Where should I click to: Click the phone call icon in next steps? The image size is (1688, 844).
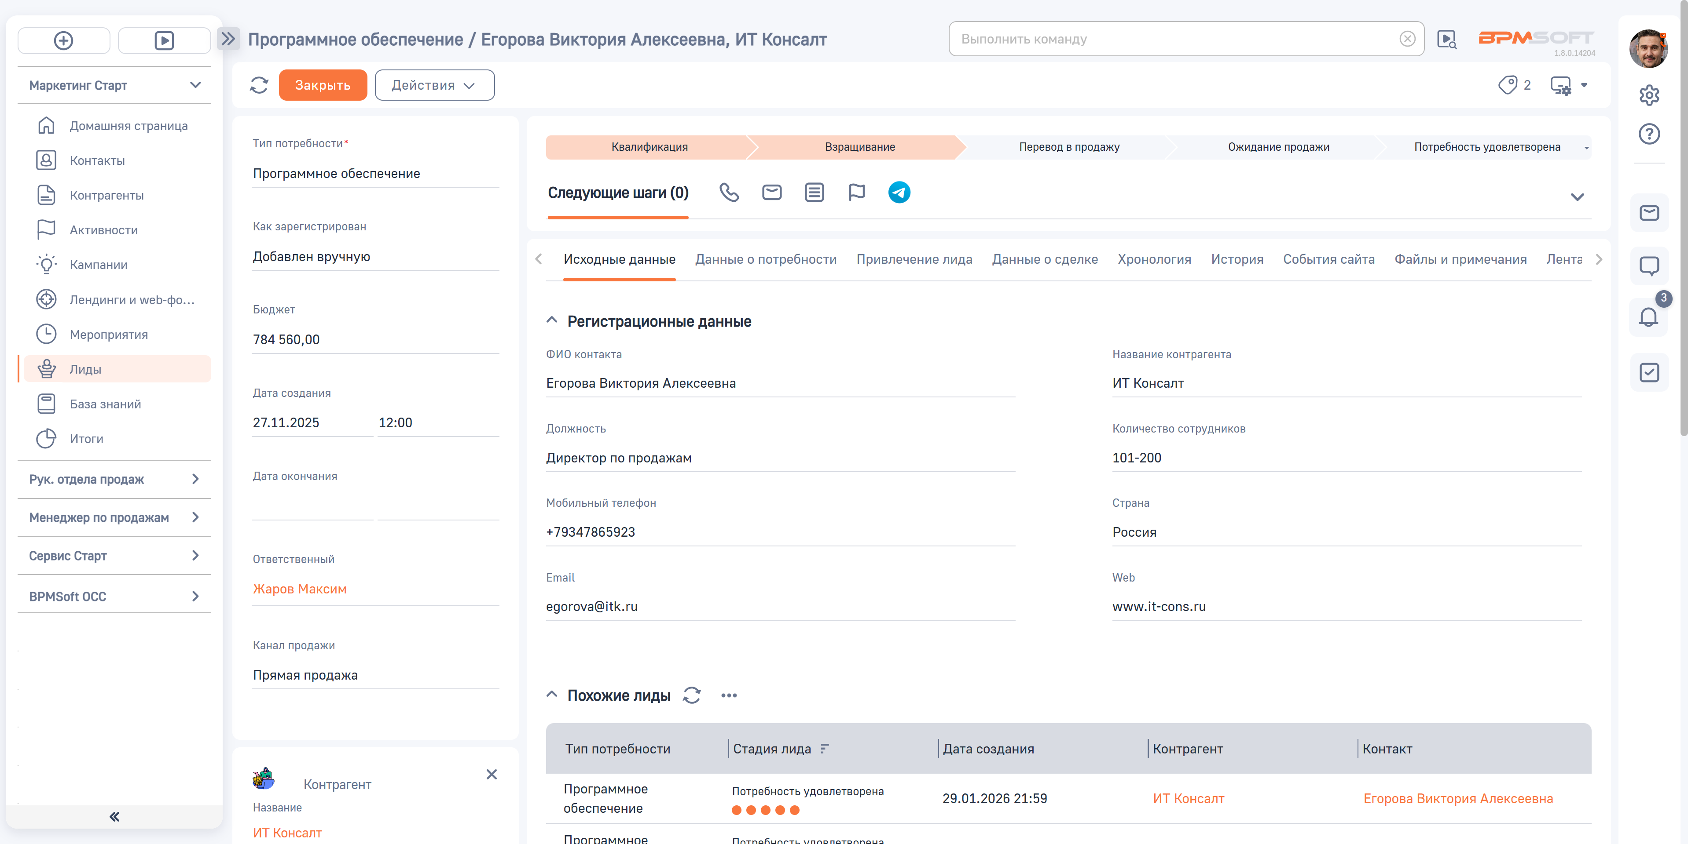[729, 192]
